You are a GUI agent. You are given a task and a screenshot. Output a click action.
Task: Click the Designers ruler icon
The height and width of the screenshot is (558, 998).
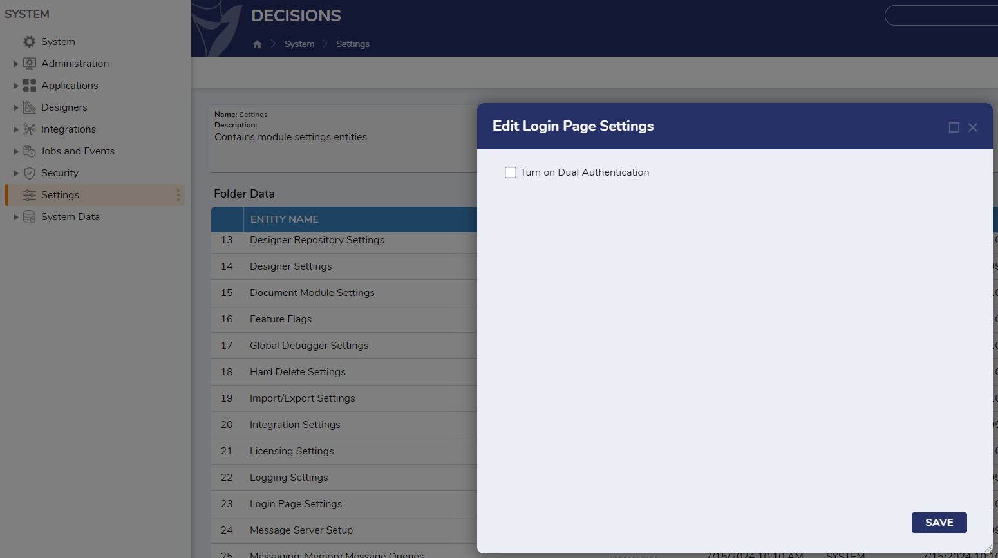(x=29, y=107)
